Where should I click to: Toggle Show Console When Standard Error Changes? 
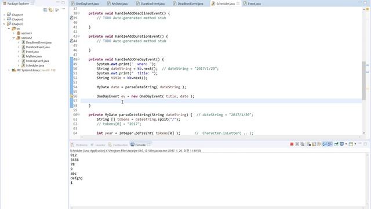[x=330, y=144]
